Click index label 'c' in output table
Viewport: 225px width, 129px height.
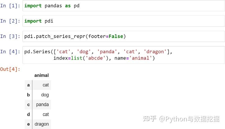point(28,104)
